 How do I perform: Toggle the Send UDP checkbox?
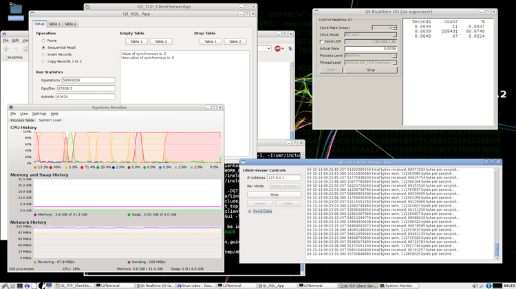coord(321,41)
